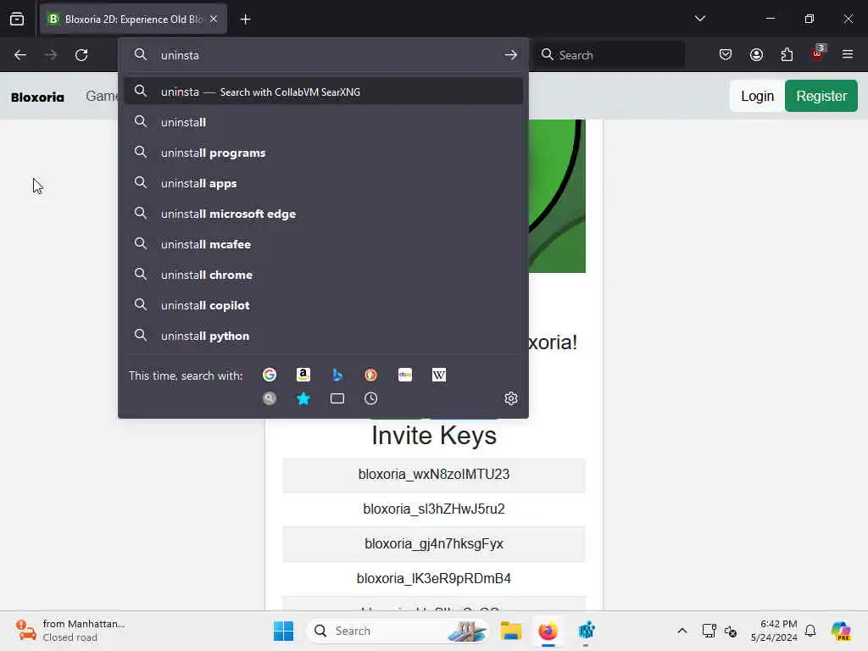The height and width of the screenshot is (651, 868).
Task: Open the clock showing 6:42 PM
Action: coord(775,631)
